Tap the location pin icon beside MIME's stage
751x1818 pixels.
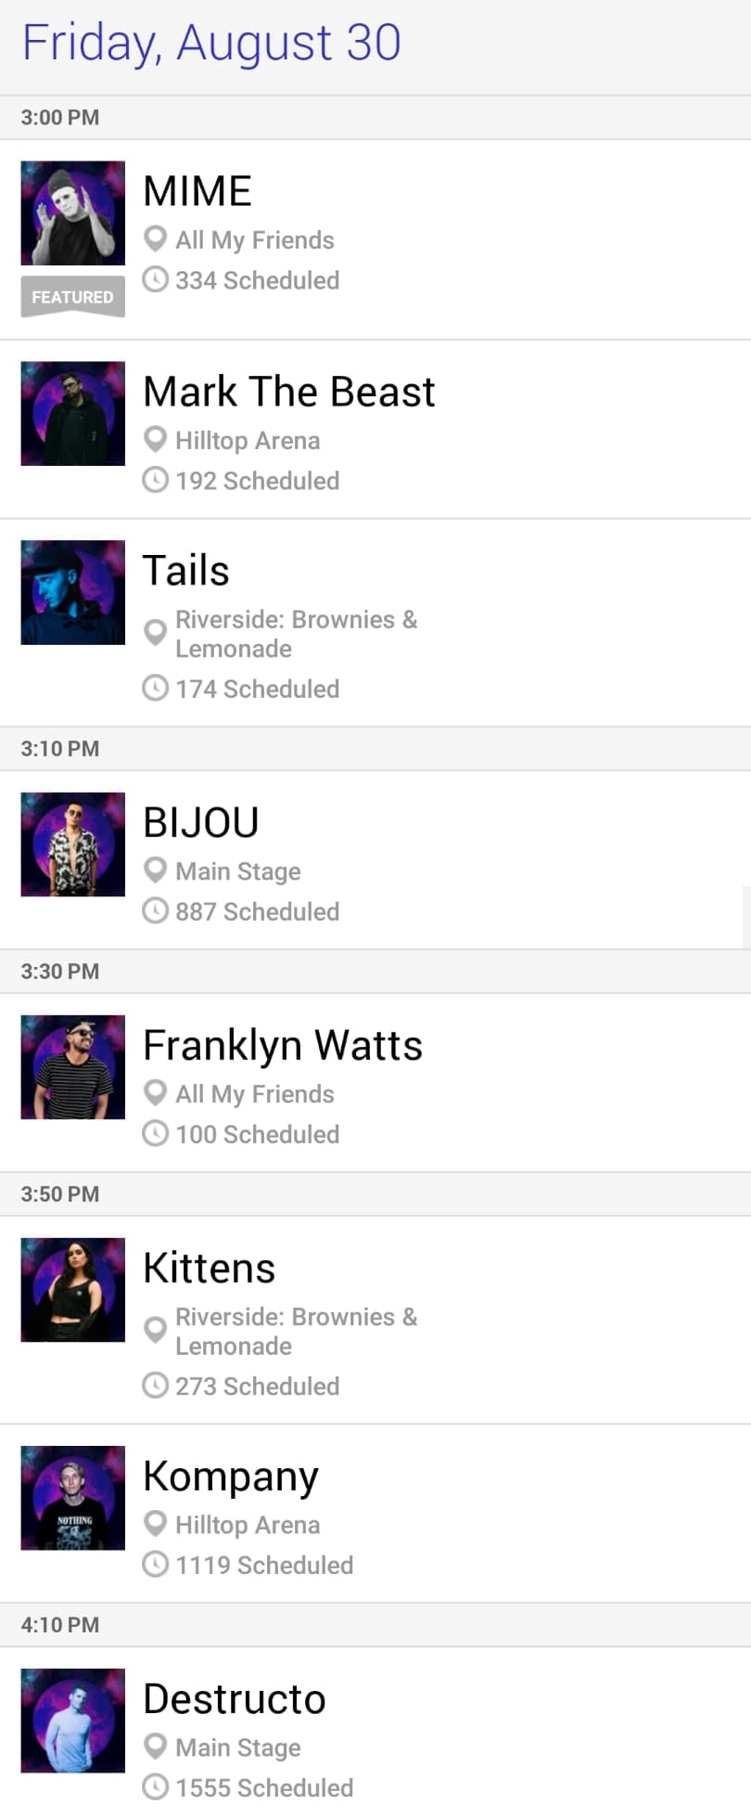155,239
